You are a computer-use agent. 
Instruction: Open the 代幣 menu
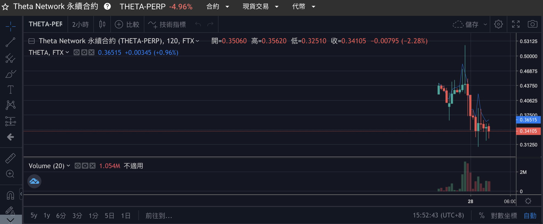point(304,6)
